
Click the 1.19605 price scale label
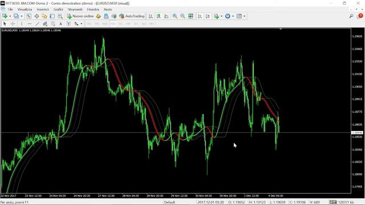click(x=357, y=36)
